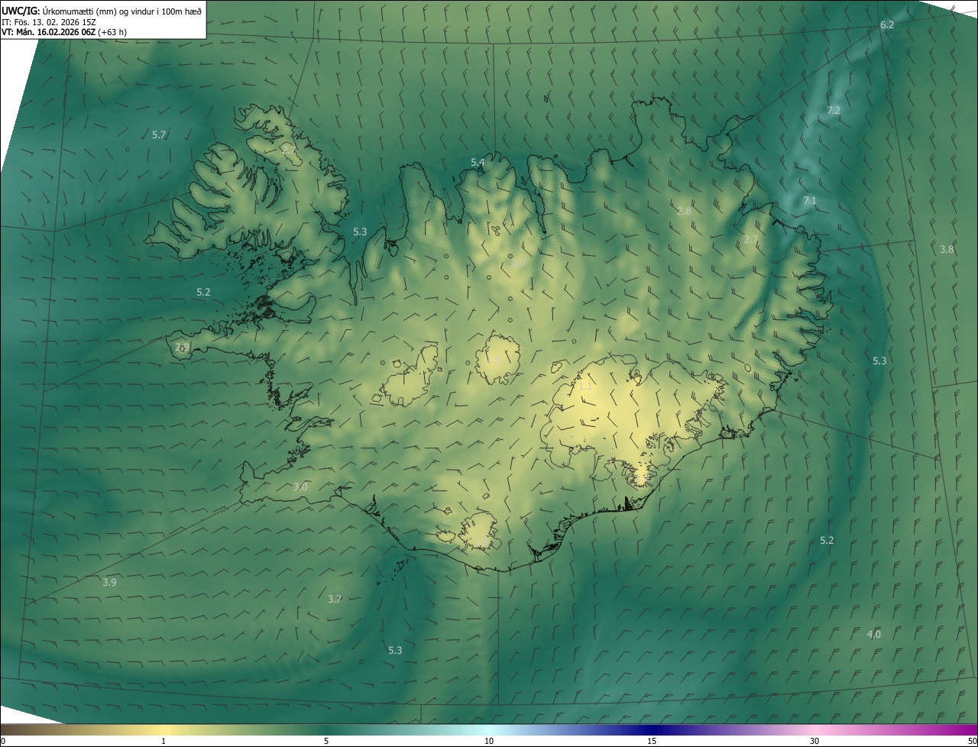Select the 3.0 value on Reykjanes peninsula
The height and width of the screenshot is (747, 978).
[300, 487]
